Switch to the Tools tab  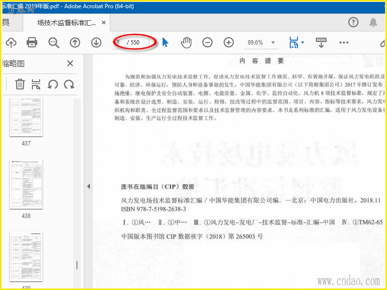pos(12,23)
